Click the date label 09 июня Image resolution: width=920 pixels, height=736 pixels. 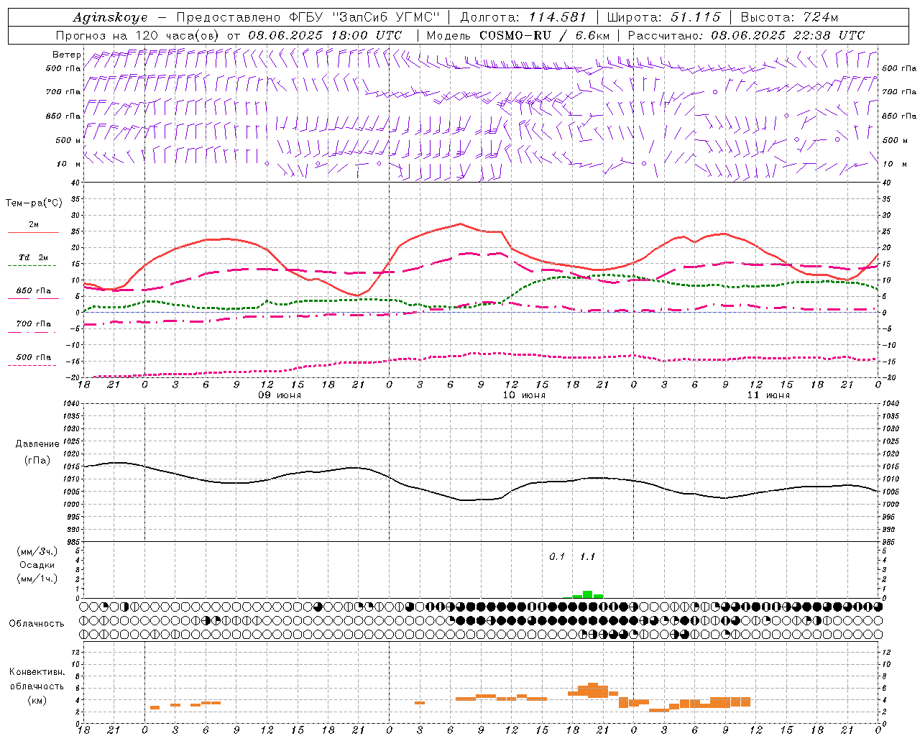tap(280, 395)
